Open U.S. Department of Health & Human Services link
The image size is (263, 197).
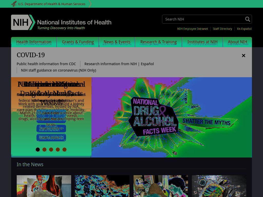[x=52, y=4]
